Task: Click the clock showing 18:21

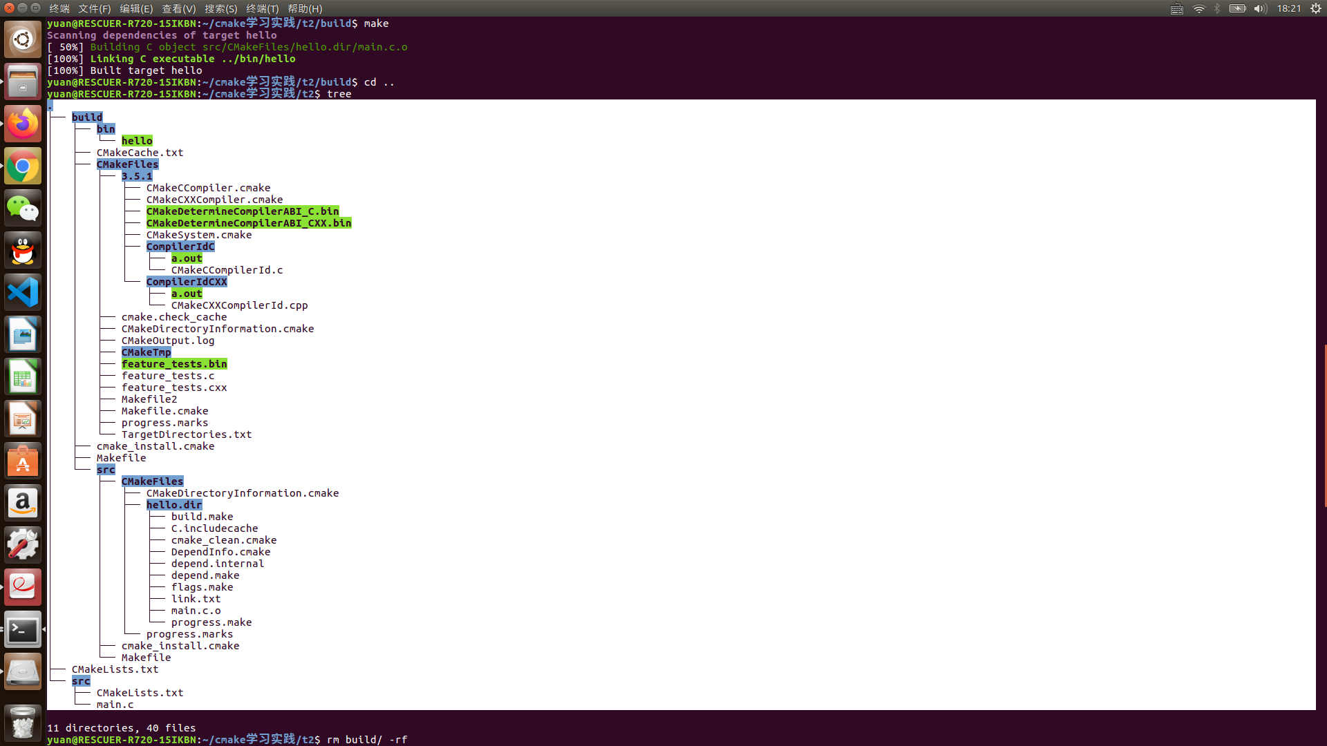Action: 1289,8
